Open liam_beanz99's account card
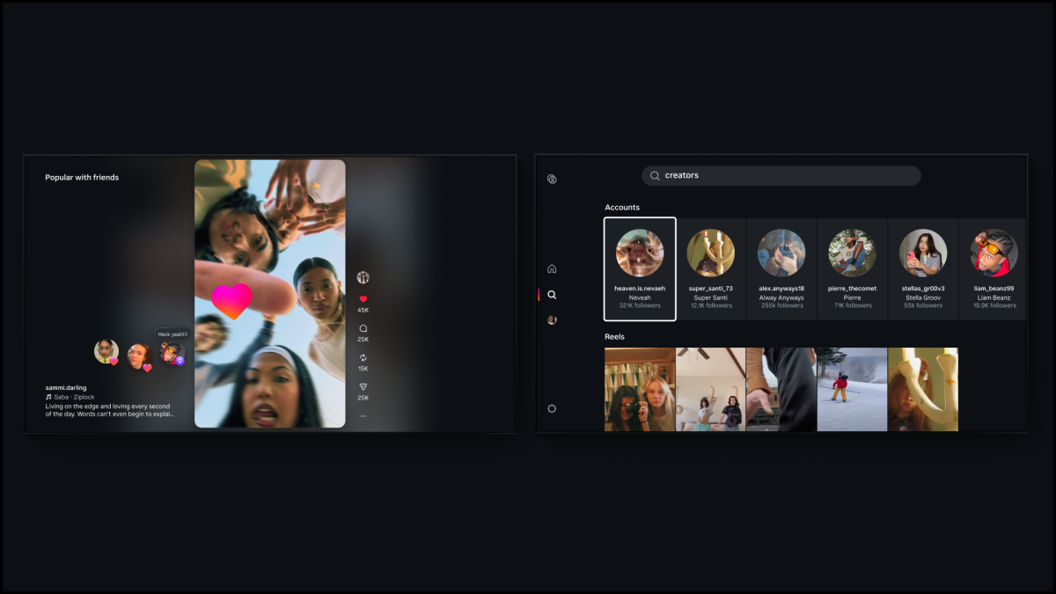This screenshot has height=594, width=1056. point(993,268)
